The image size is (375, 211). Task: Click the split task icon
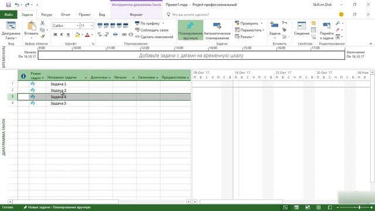pyautogui.click(x=115, y=35)
